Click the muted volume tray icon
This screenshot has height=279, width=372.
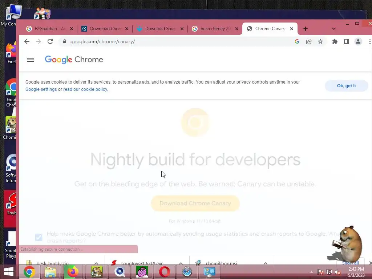(x=338, y=272)
